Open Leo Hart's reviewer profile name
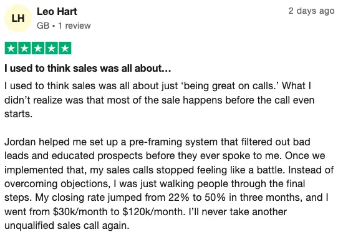This screenshot has height=242, width=338. (57, 11)
